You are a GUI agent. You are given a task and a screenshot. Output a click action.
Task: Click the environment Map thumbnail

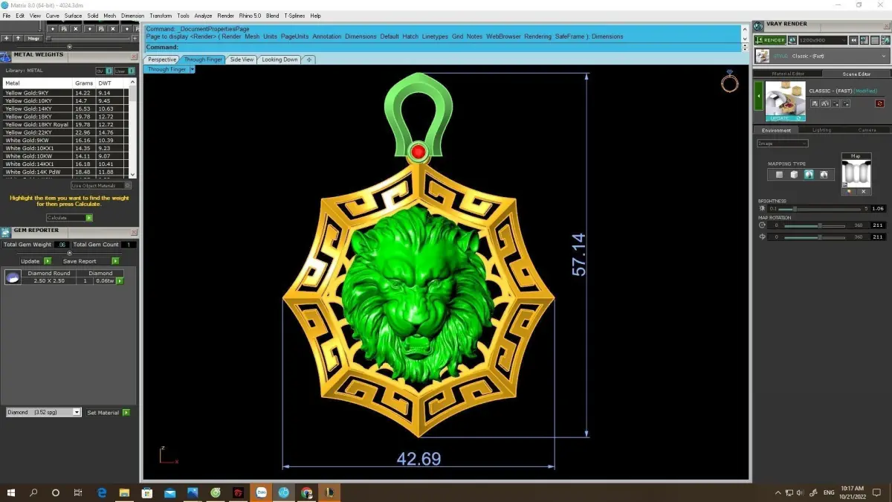tap(856, 173)
